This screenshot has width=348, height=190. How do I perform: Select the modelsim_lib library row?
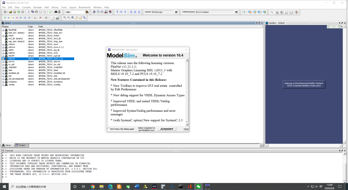pos(38,73)
